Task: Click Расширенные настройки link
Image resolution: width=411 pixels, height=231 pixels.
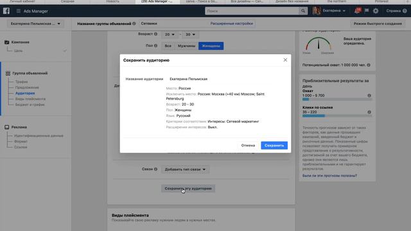Action: pyautogui.click(x=232, y=24)
